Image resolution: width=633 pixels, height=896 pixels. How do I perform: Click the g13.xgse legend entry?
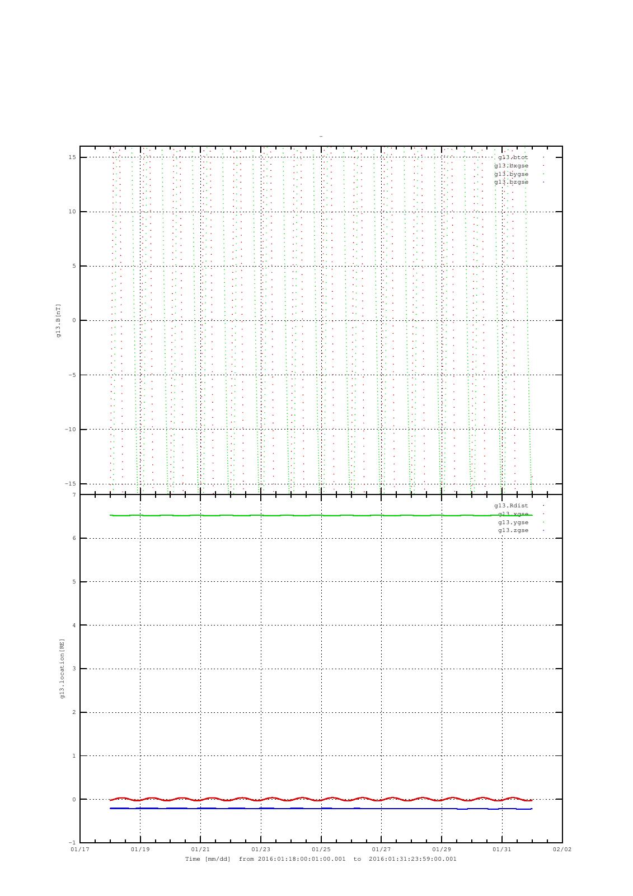pyautogui.click(x=513, y=514)
